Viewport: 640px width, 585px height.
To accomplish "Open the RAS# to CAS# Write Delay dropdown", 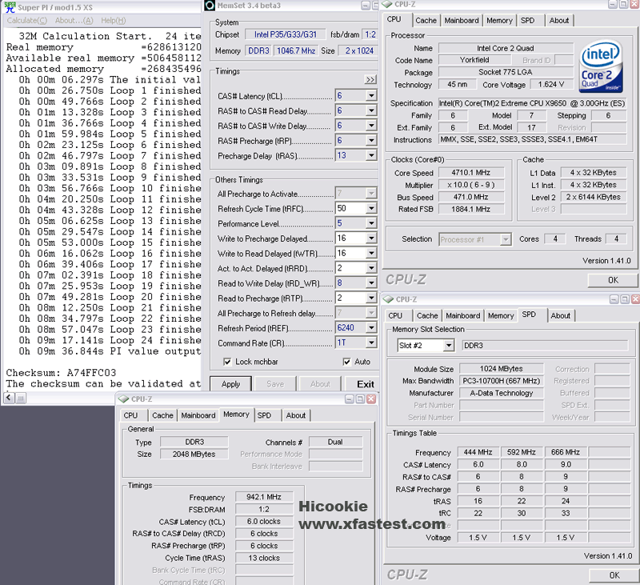I will pos(371,126).
